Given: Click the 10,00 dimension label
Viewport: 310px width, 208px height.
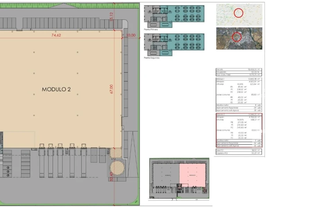Looking at the screenshot, I should point(131,35).
